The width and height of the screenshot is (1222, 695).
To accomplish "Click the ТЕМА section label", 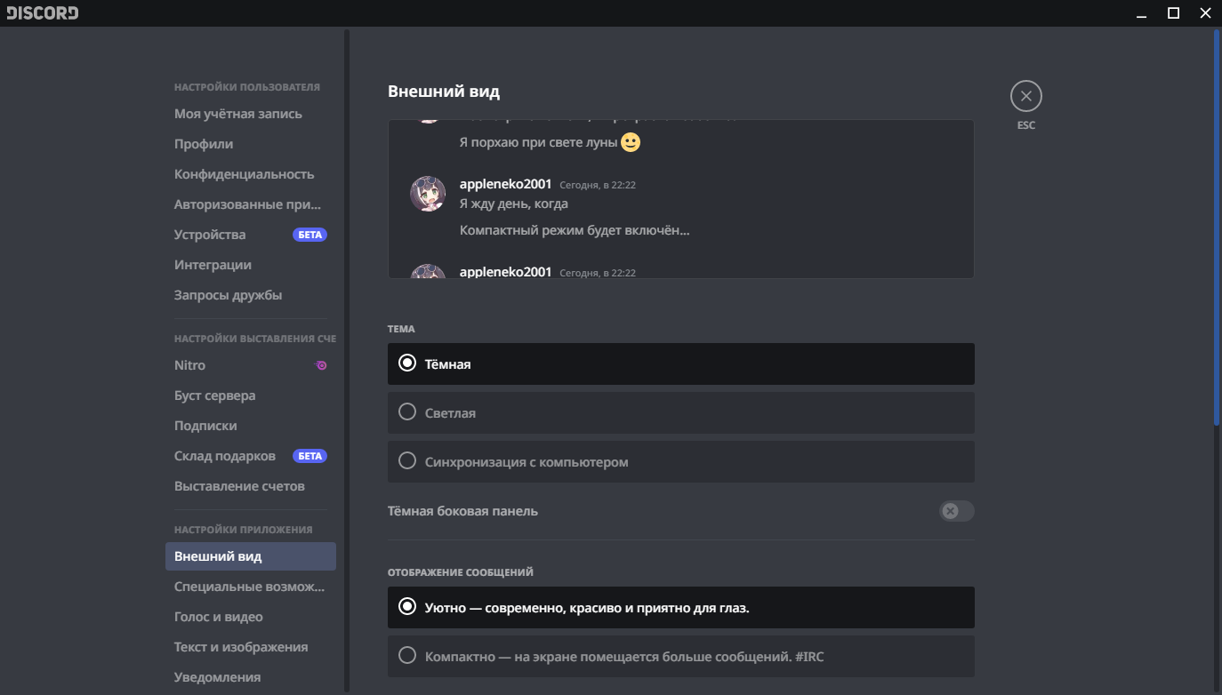I will click(401, 329).
